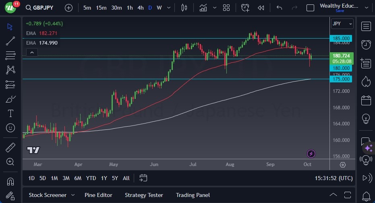Activate the ruler measure tool
Image resolution: width=375 pixels, height=203 pixels.
tap(10, 148)
